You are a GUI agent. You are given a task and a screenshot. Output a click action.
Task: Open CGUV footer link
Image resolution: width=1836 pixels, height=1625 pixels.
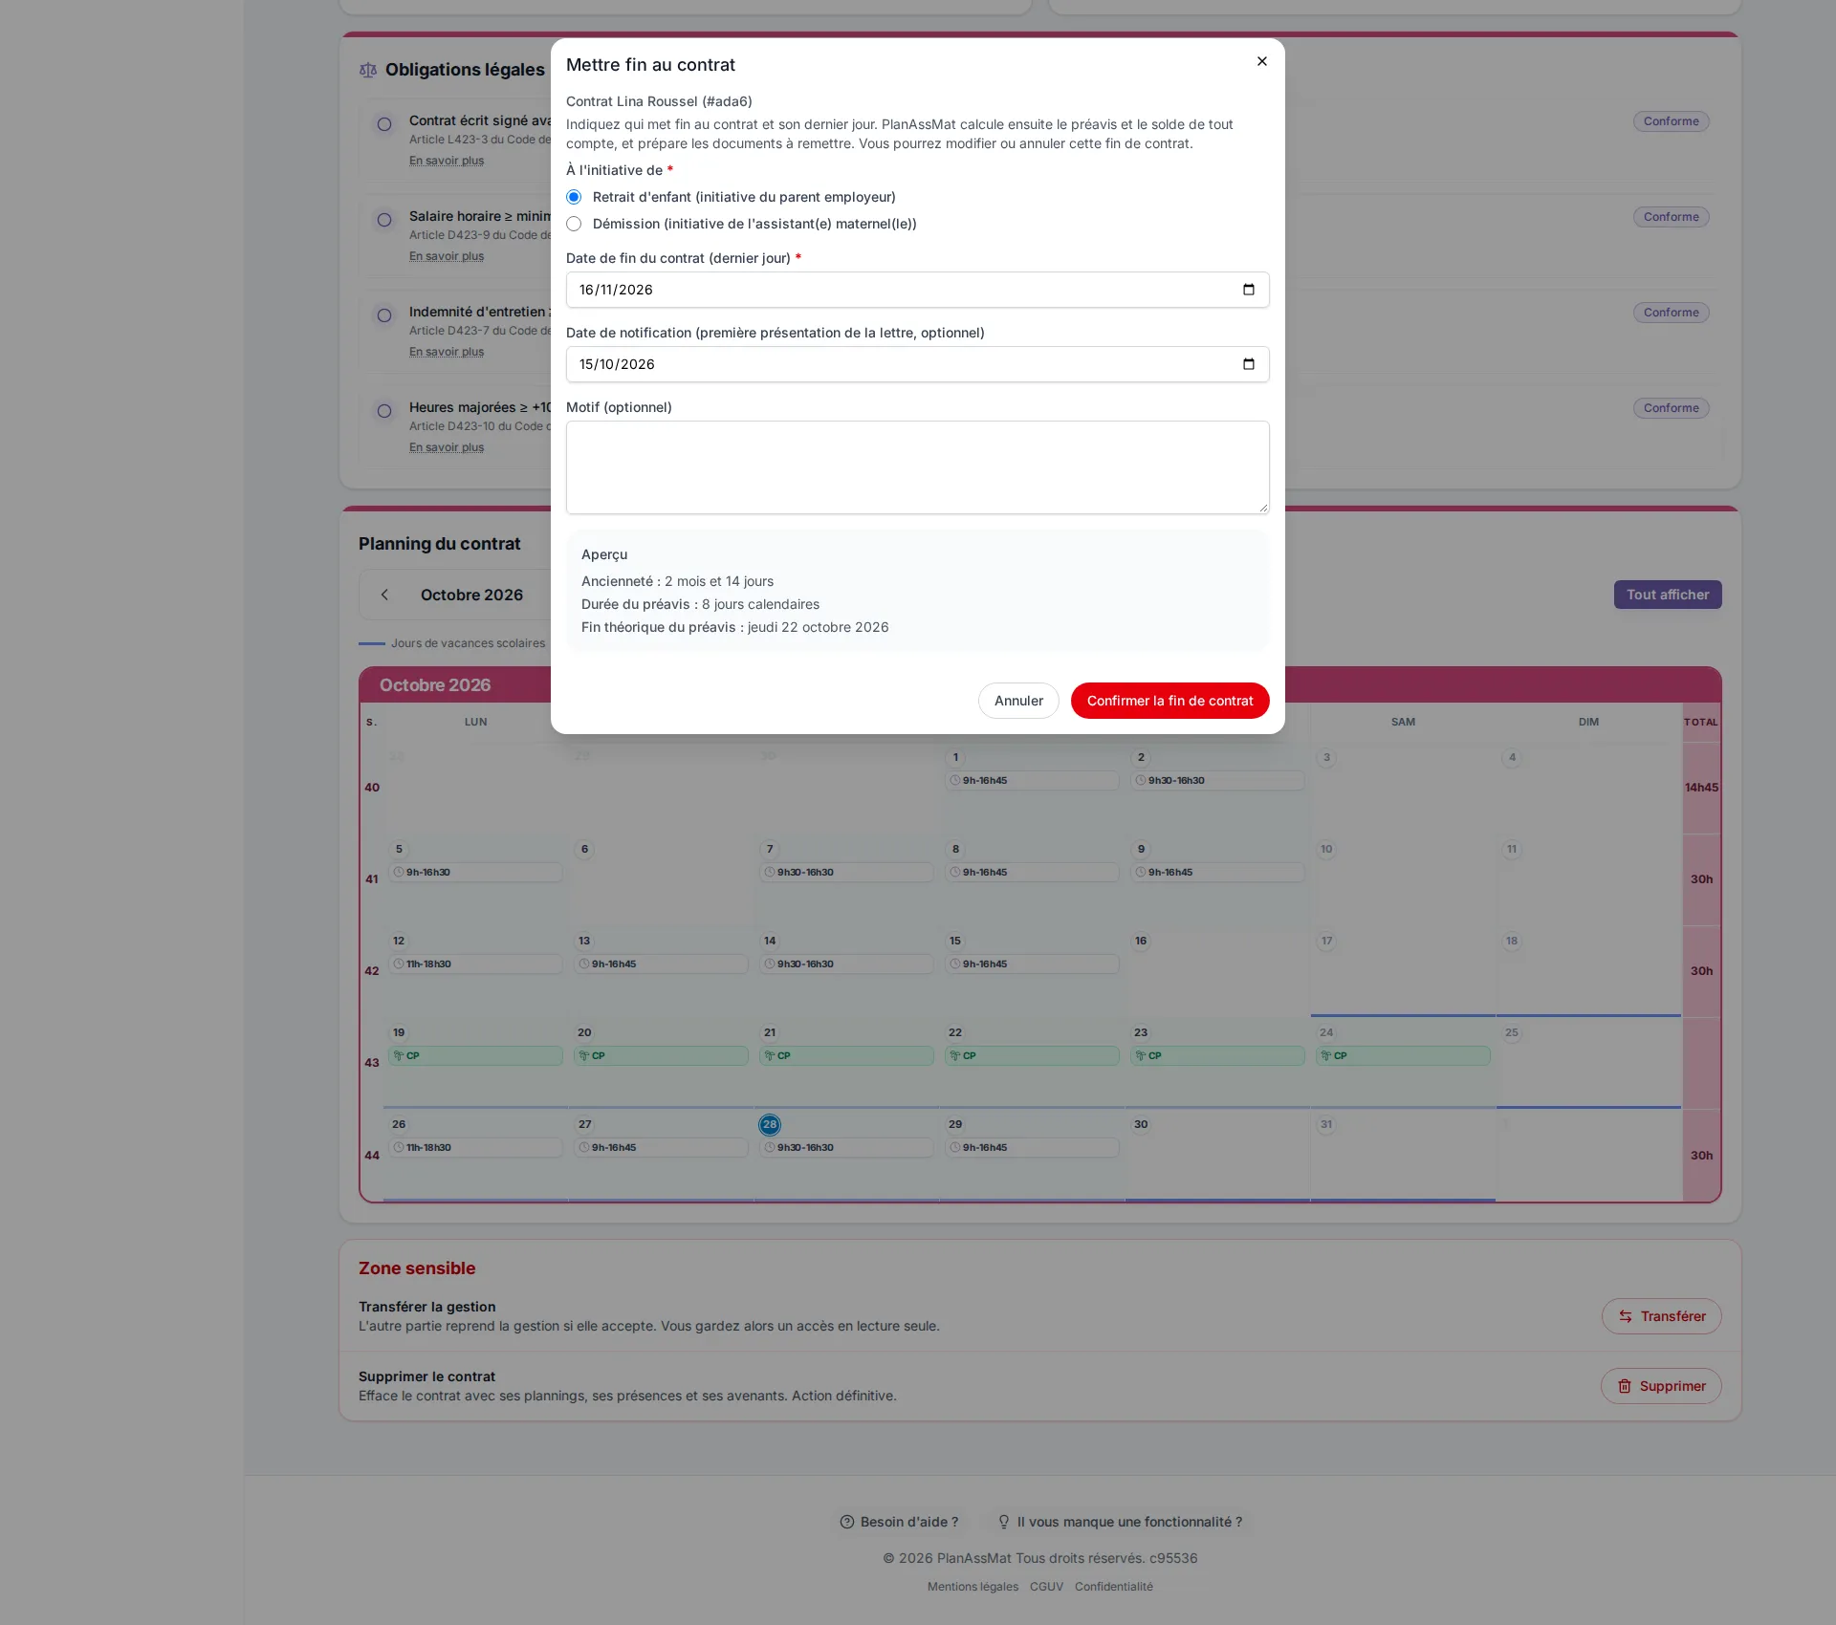(1046, 1587)
